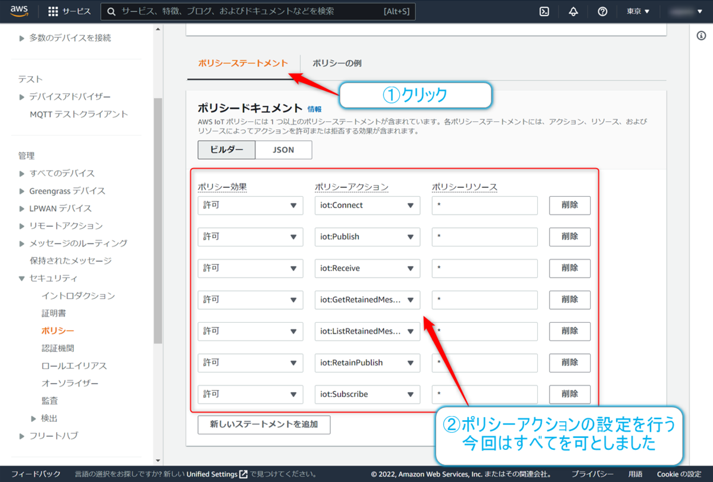Select the JSON editor mode
The height and width of the screenshot is (482, 713).
pyautogui.click(x=283, y=150)
